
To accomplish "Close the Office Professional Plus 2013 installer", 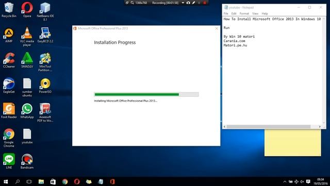I will tap(217, 28).
